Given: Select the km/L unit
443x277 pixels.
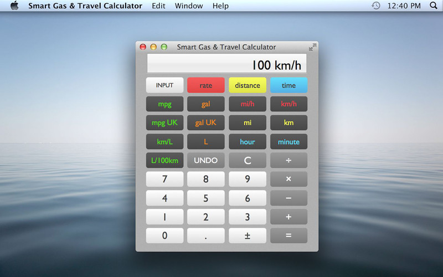Looking at the screenshot, I should pyautogui.click(x=164, y=142).
